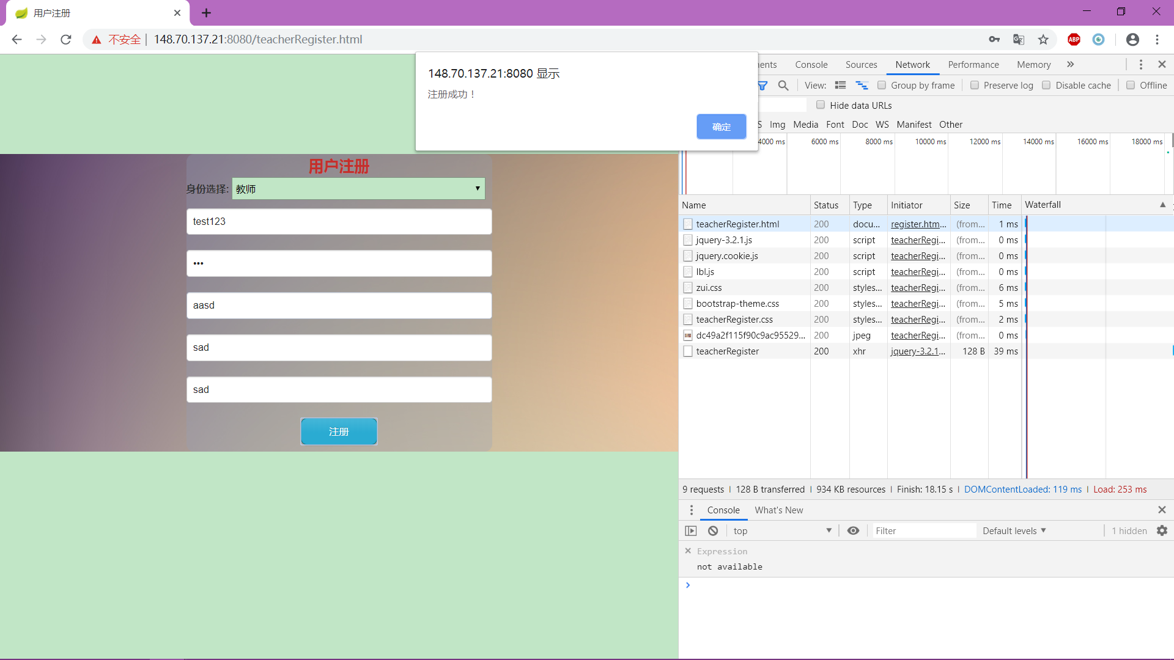Click the AdBlock Plus extension icon
Viewport: 1174px width, 660px height.
point(1074,40)
